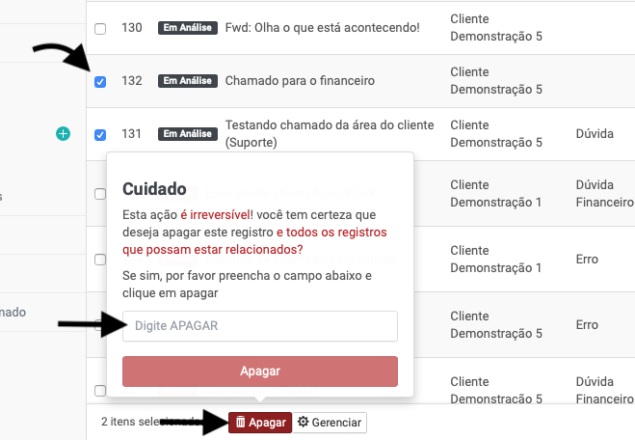Click the Dúvida category on ticket 131
Screen dimensions: 635x440
click(595, 134)
